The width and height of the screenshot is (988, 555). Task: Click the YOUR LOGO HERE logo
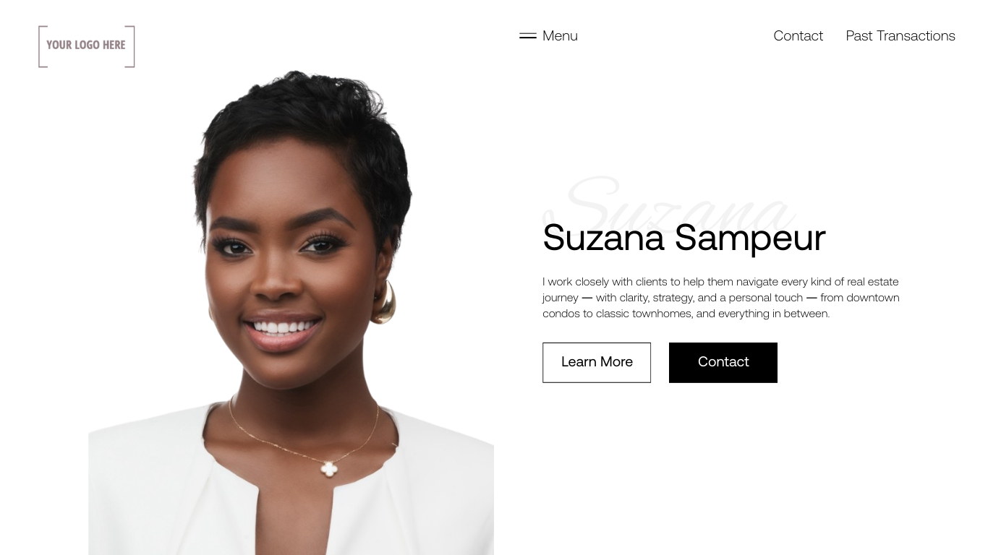87,46
